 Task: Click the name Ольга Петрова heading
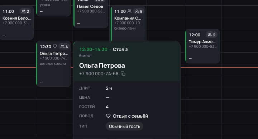coord(102,66)
